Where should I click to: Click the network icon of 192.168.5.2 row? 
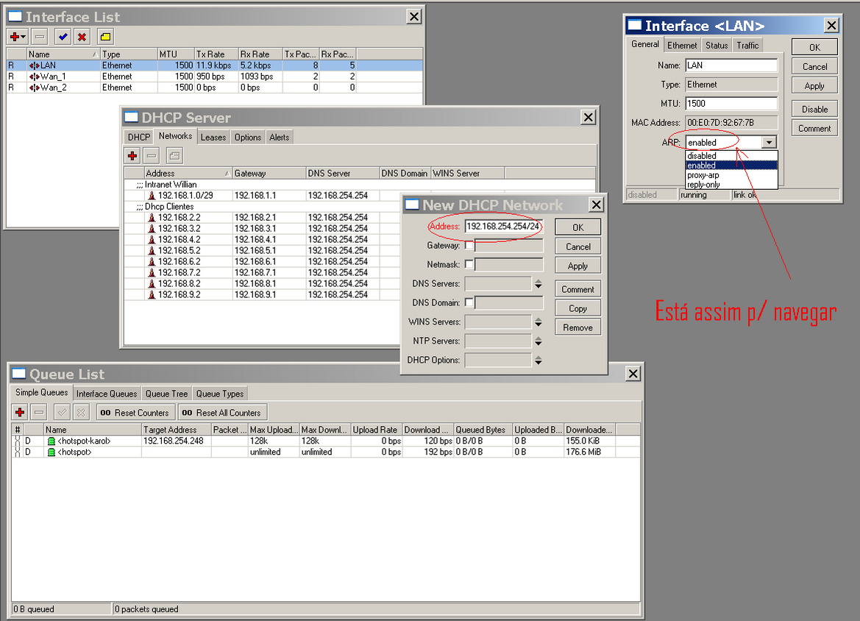pos(152,250)
